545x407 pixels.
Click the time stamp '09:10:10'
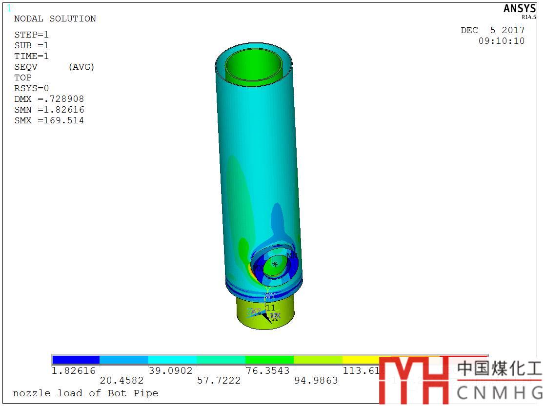[502, 41]
